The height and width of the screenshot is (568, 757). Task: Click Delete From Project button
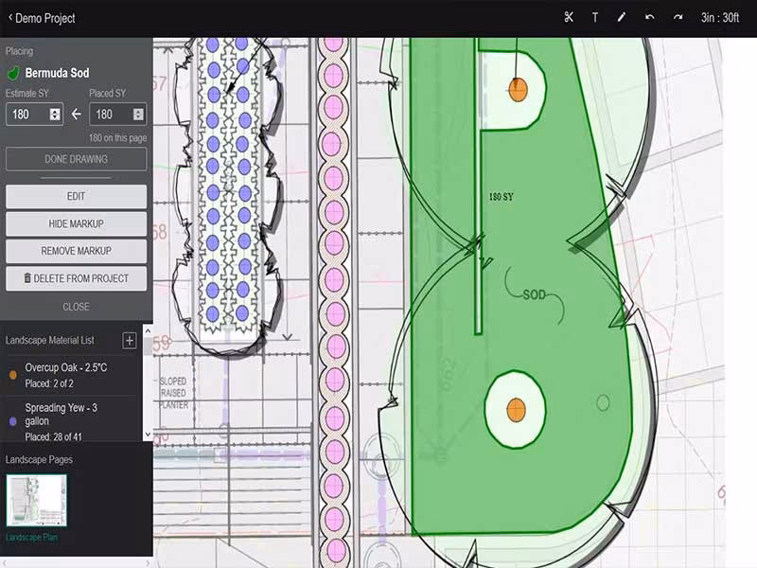pyautogui.click(x=77, y=278)
